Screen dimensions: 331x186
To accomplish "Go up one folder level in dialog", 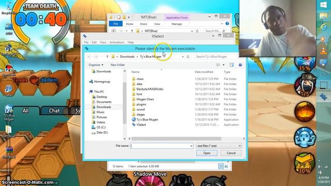I will coord(107,56).
